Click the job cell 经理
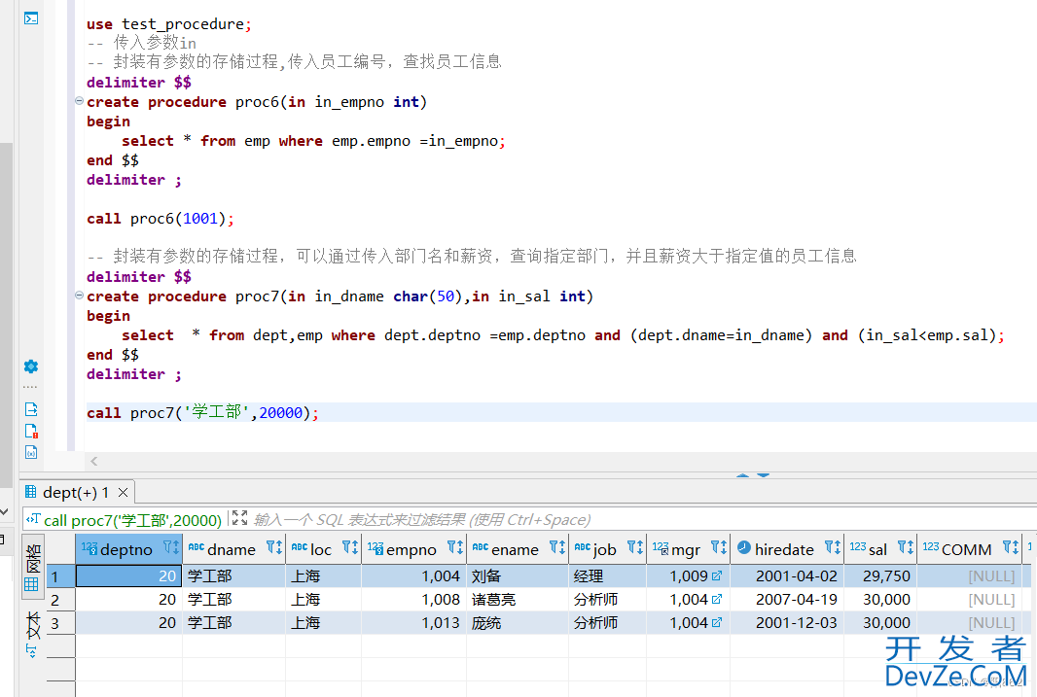Viewport: 1037px width, 697px height. [x=607, y=576]
